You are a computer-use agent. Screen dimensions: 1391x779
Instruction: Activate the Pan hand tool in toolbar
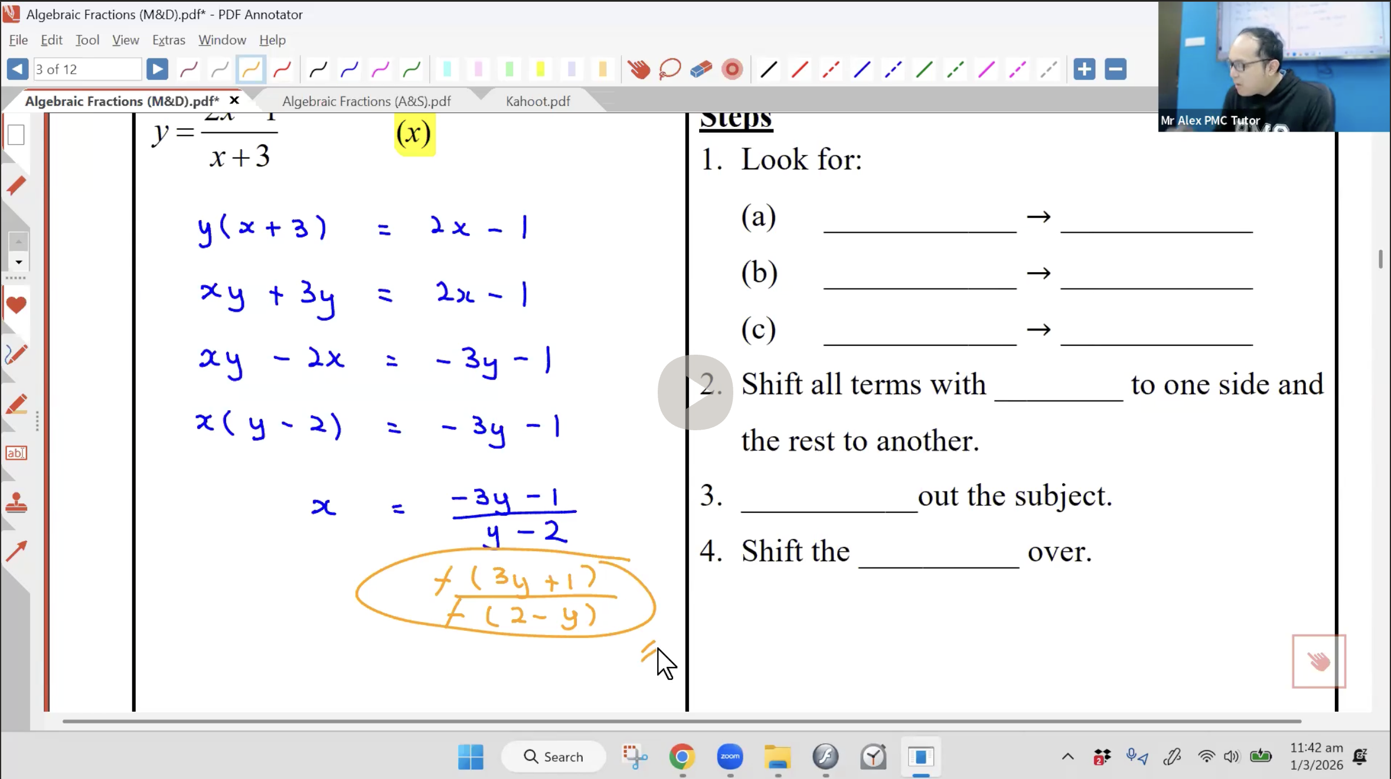[639, 70]
